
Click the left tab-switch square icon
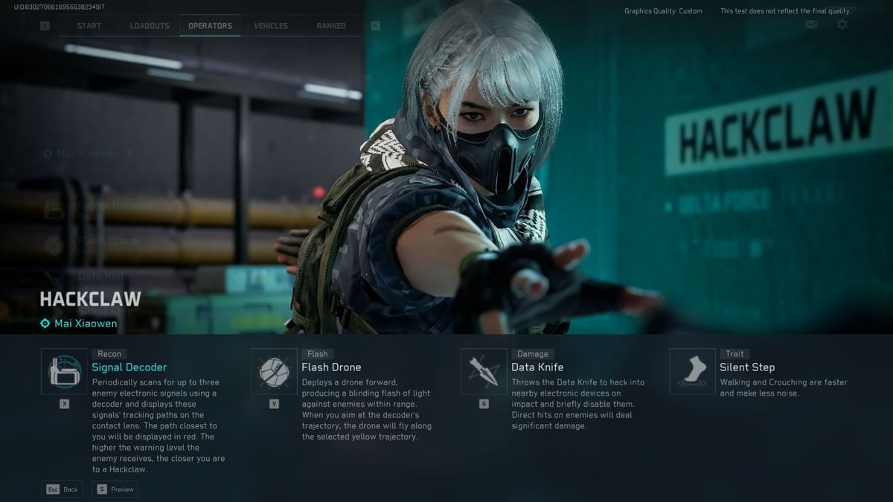coord(45,25)
